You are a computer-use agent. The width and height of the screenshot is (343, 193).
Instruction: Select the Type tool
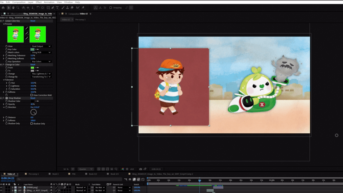pos(57,8)
